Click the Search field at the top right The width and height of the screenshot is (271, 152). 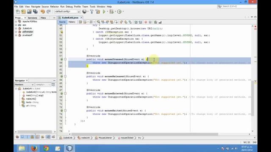click(237, 6)
